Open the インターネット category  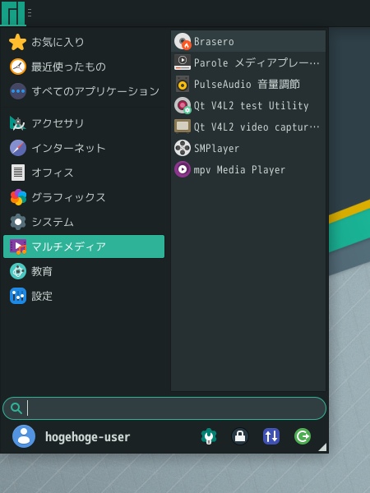(84, 148)
